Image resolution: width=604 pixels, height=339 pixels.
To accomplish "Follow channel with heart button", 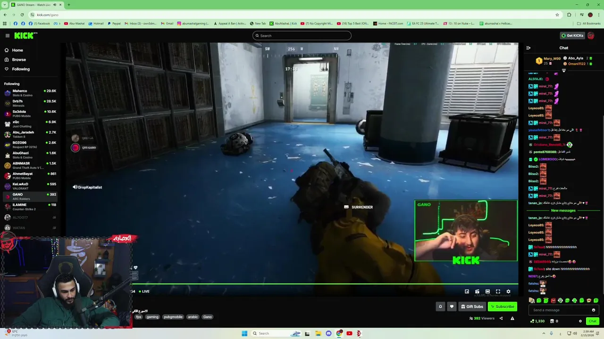I will click(452, 307).
